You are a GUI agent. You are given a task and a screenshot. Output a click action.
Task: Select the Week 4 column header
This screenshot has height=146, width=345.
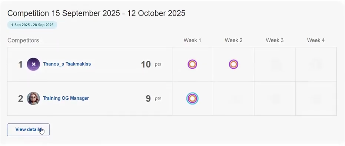coord(316,40)
